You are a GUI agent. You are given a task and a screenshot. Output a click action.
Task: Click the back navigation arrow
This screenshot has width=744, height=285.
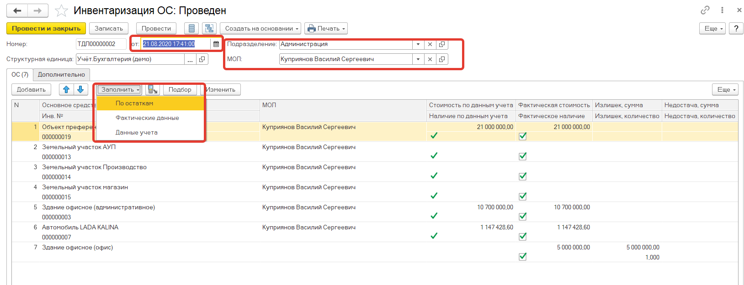tap(17, 10)
